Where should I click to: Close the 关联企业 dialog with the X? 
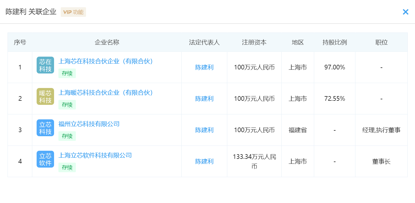click(405, 12)
